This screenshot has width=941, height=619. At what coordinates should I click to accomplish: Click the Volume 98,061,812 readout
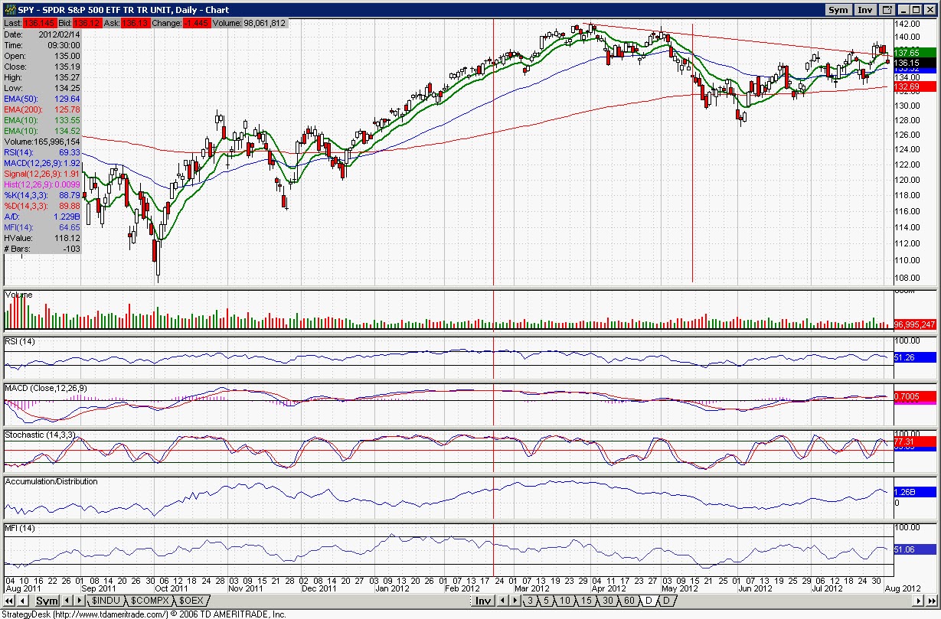[249, 24]
